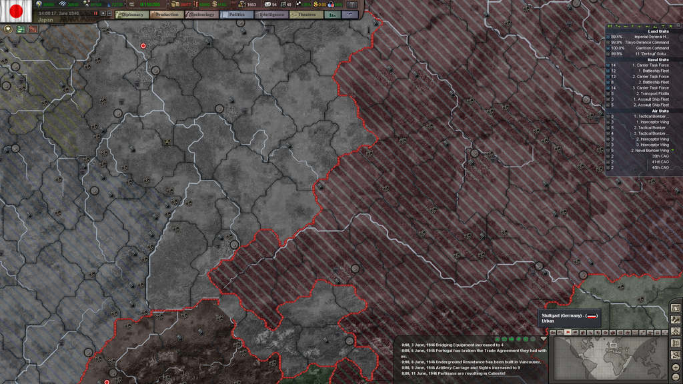Expand Tokyo Defence Command entry

point(608,43)
